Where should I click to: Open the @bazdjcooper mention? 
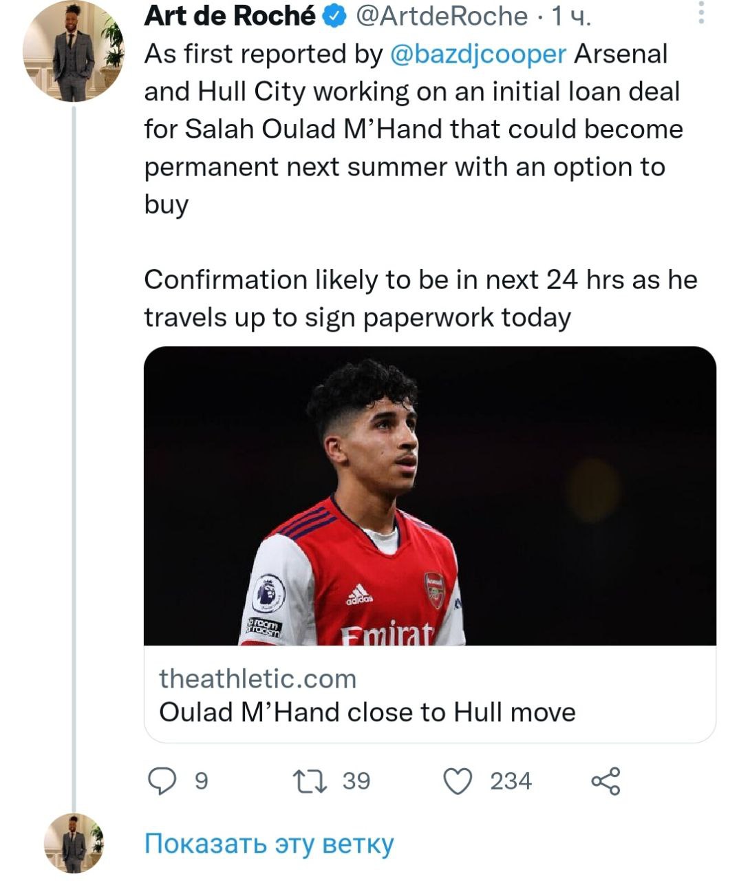pos(478,54)
